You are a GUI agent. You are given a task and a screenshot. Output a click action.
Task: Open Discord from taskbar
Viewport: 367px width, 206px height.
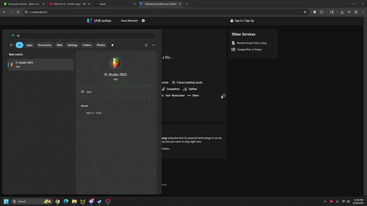pyautogui.click(x=91, y=201)
